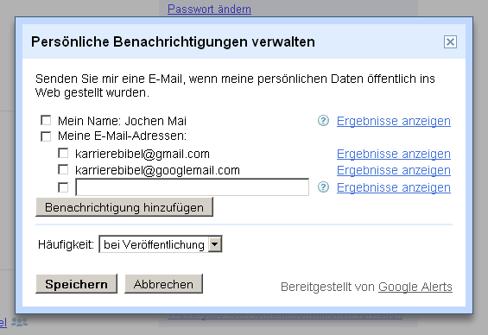Check karrierebibel@googlemail.com checkbox

pos(63,169)
